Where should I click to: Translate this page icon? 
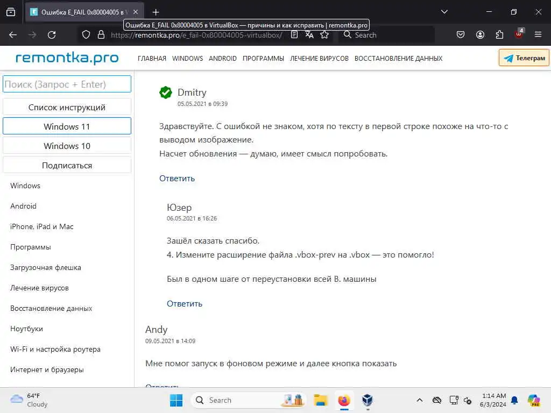pyautogui.click(x=309, y=35)
